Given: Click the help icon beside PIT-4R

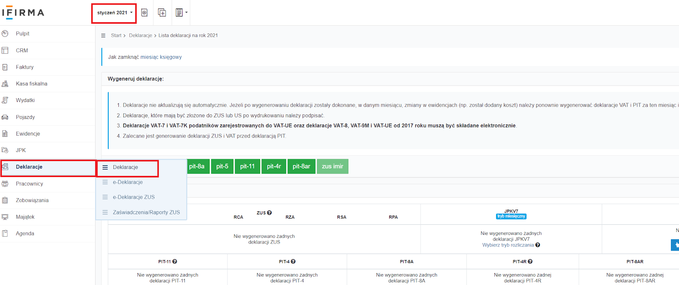Looking at the screenshot, I should pos(530,262).
